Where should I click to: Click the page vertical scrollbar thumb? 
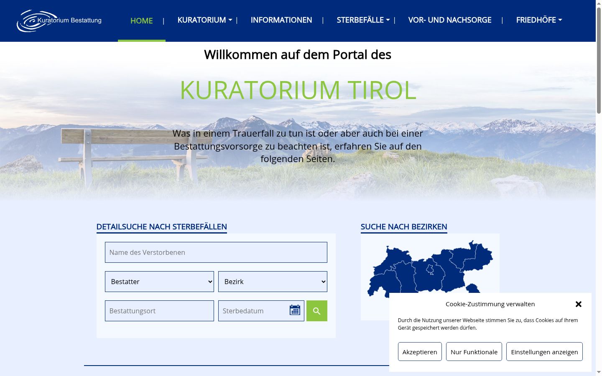click(x=599, y=61)
